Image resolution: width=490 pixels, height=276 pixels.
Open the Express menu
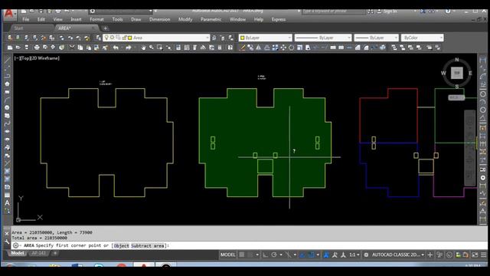(279, 19)
